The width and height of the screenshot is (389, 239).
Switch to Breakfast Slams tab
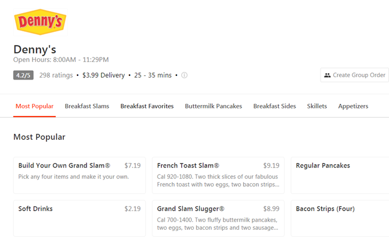coord(87,106)
